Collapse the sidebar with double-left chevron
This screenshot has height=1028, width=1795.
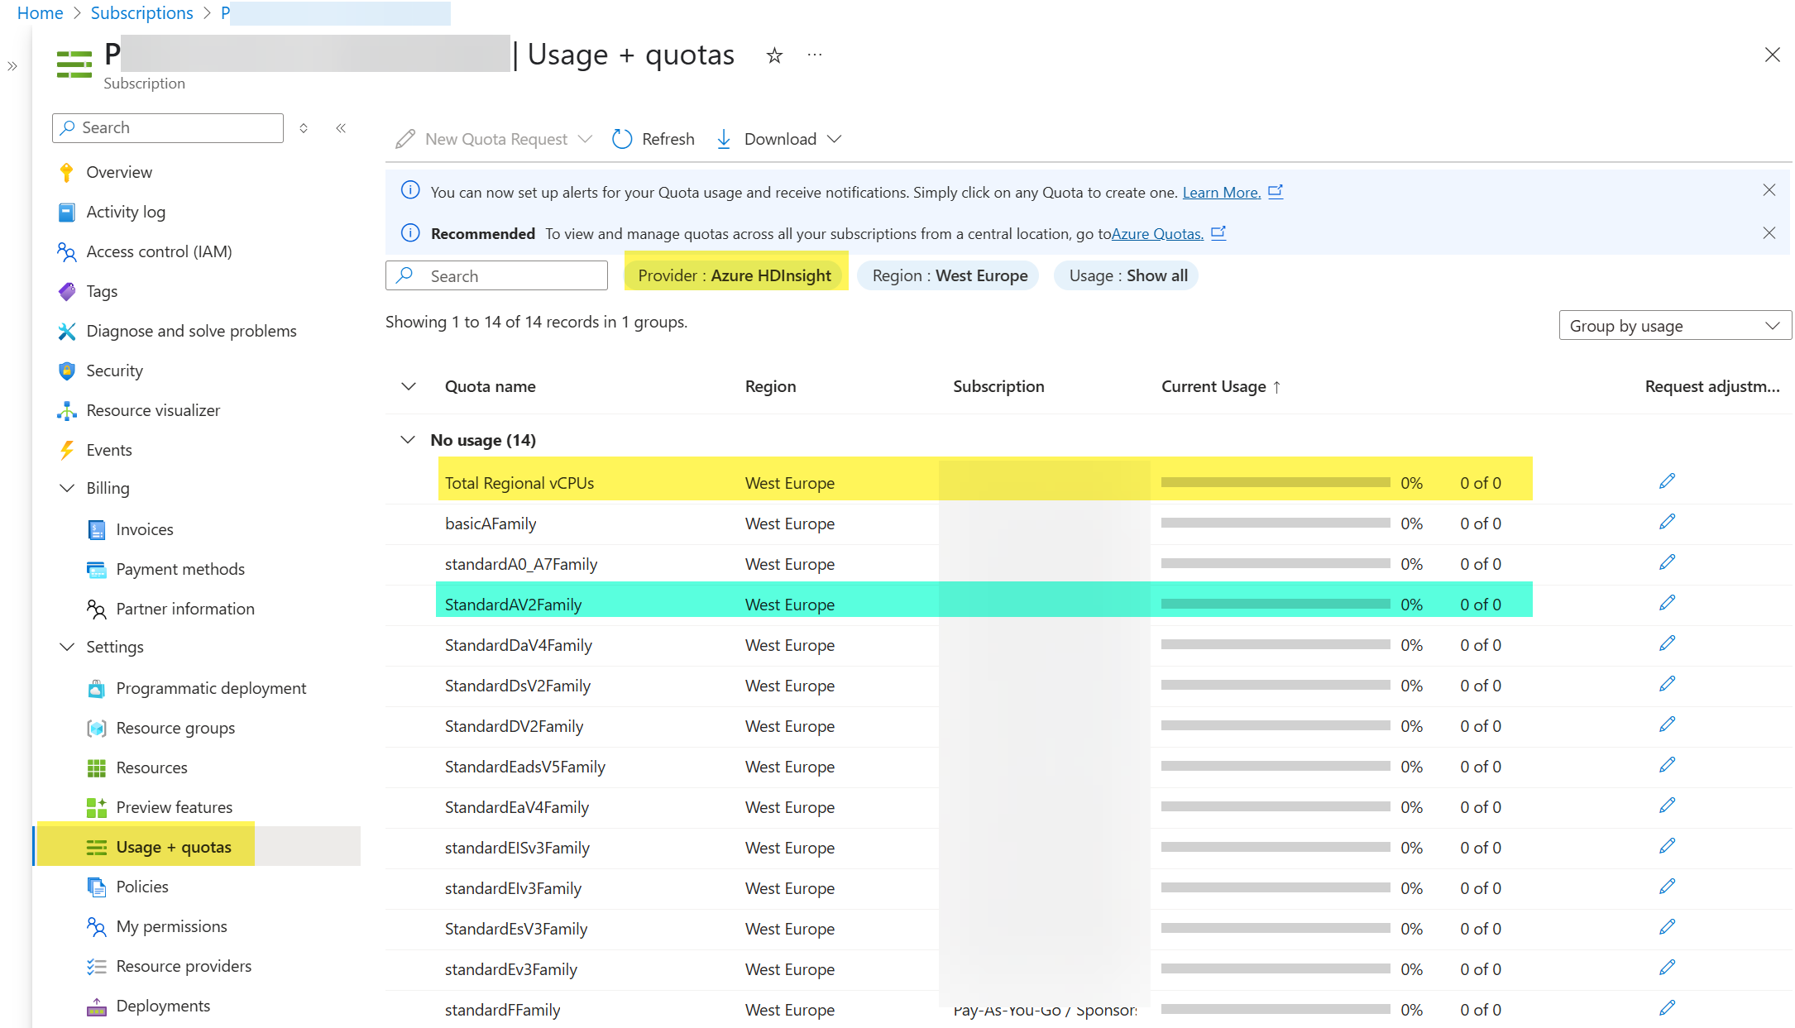tap(341, 128)
